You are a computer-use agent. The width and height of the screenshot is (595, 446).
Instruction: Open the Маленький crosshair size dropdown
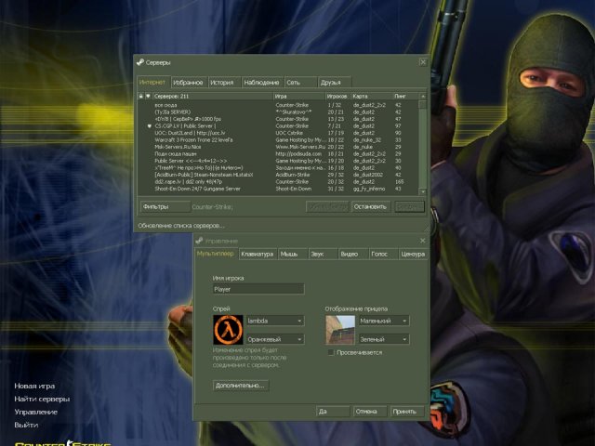coord(384,321)
